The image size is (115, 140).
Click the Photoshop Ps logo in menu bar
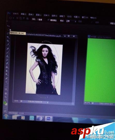pyautogui.click(x=9, y=13)
